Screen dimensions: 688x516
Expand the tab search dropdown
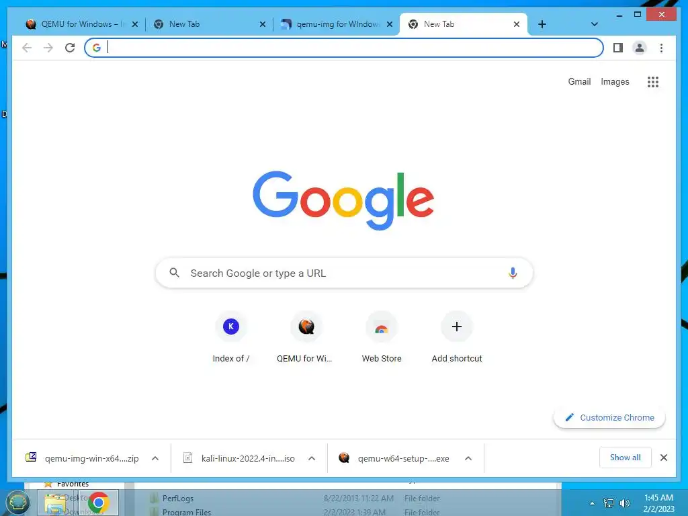click(x=594, y=25)
